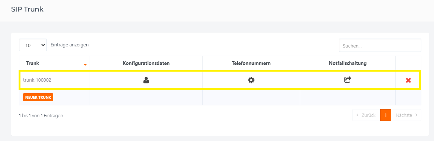Click the empty header cell above the delete column
The image size is (434, 141).
(x=408, y=63)
